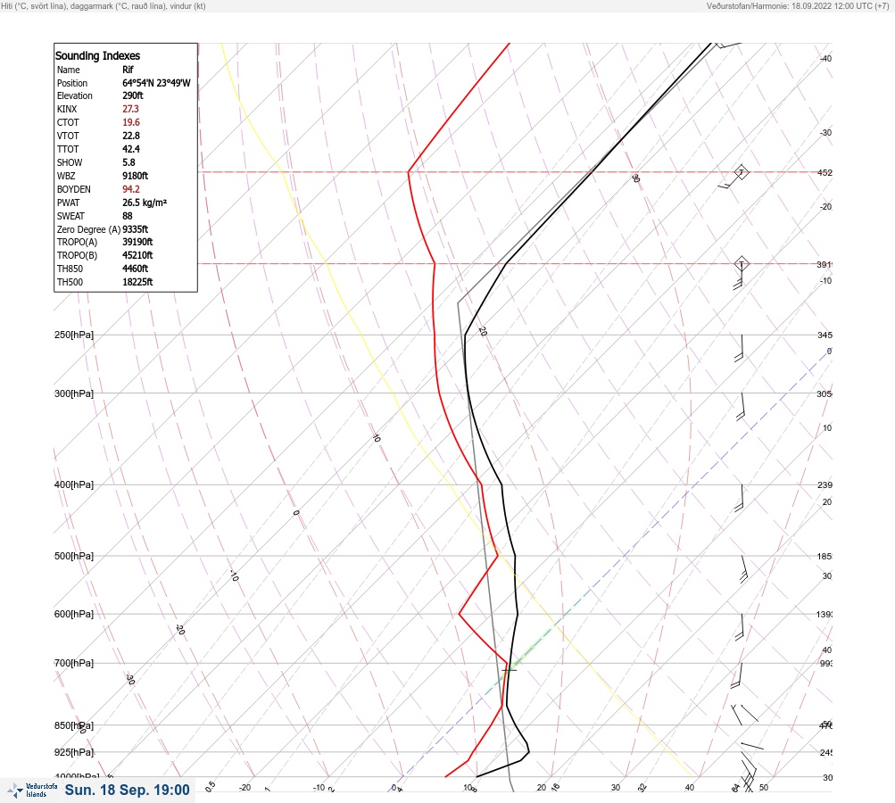Click the 250[hPa] pressure level label

coord(74,335)
